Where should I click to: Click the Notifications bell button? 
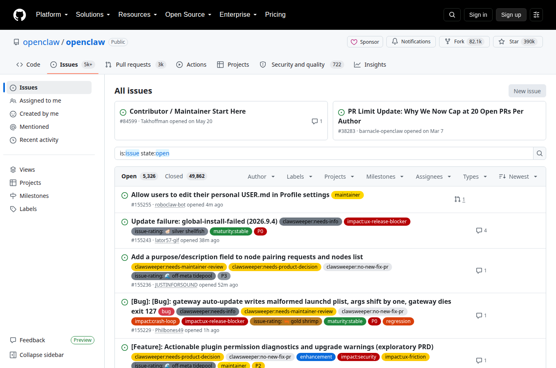[x=411, y=42]
